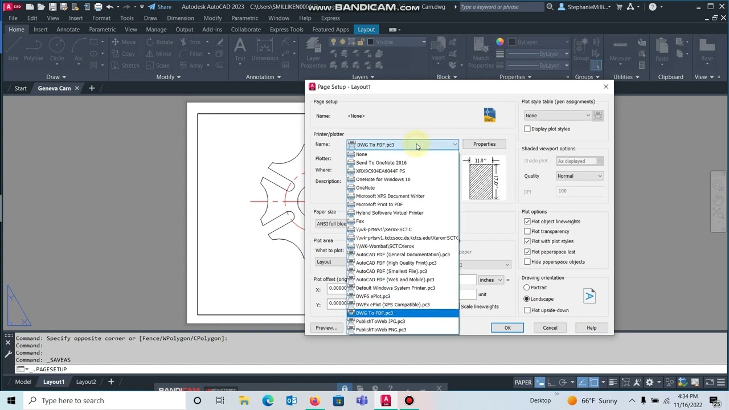Open the workspace switching gear in status bar
This screenshot has height=410, width=729.
(x=649, y=382)
